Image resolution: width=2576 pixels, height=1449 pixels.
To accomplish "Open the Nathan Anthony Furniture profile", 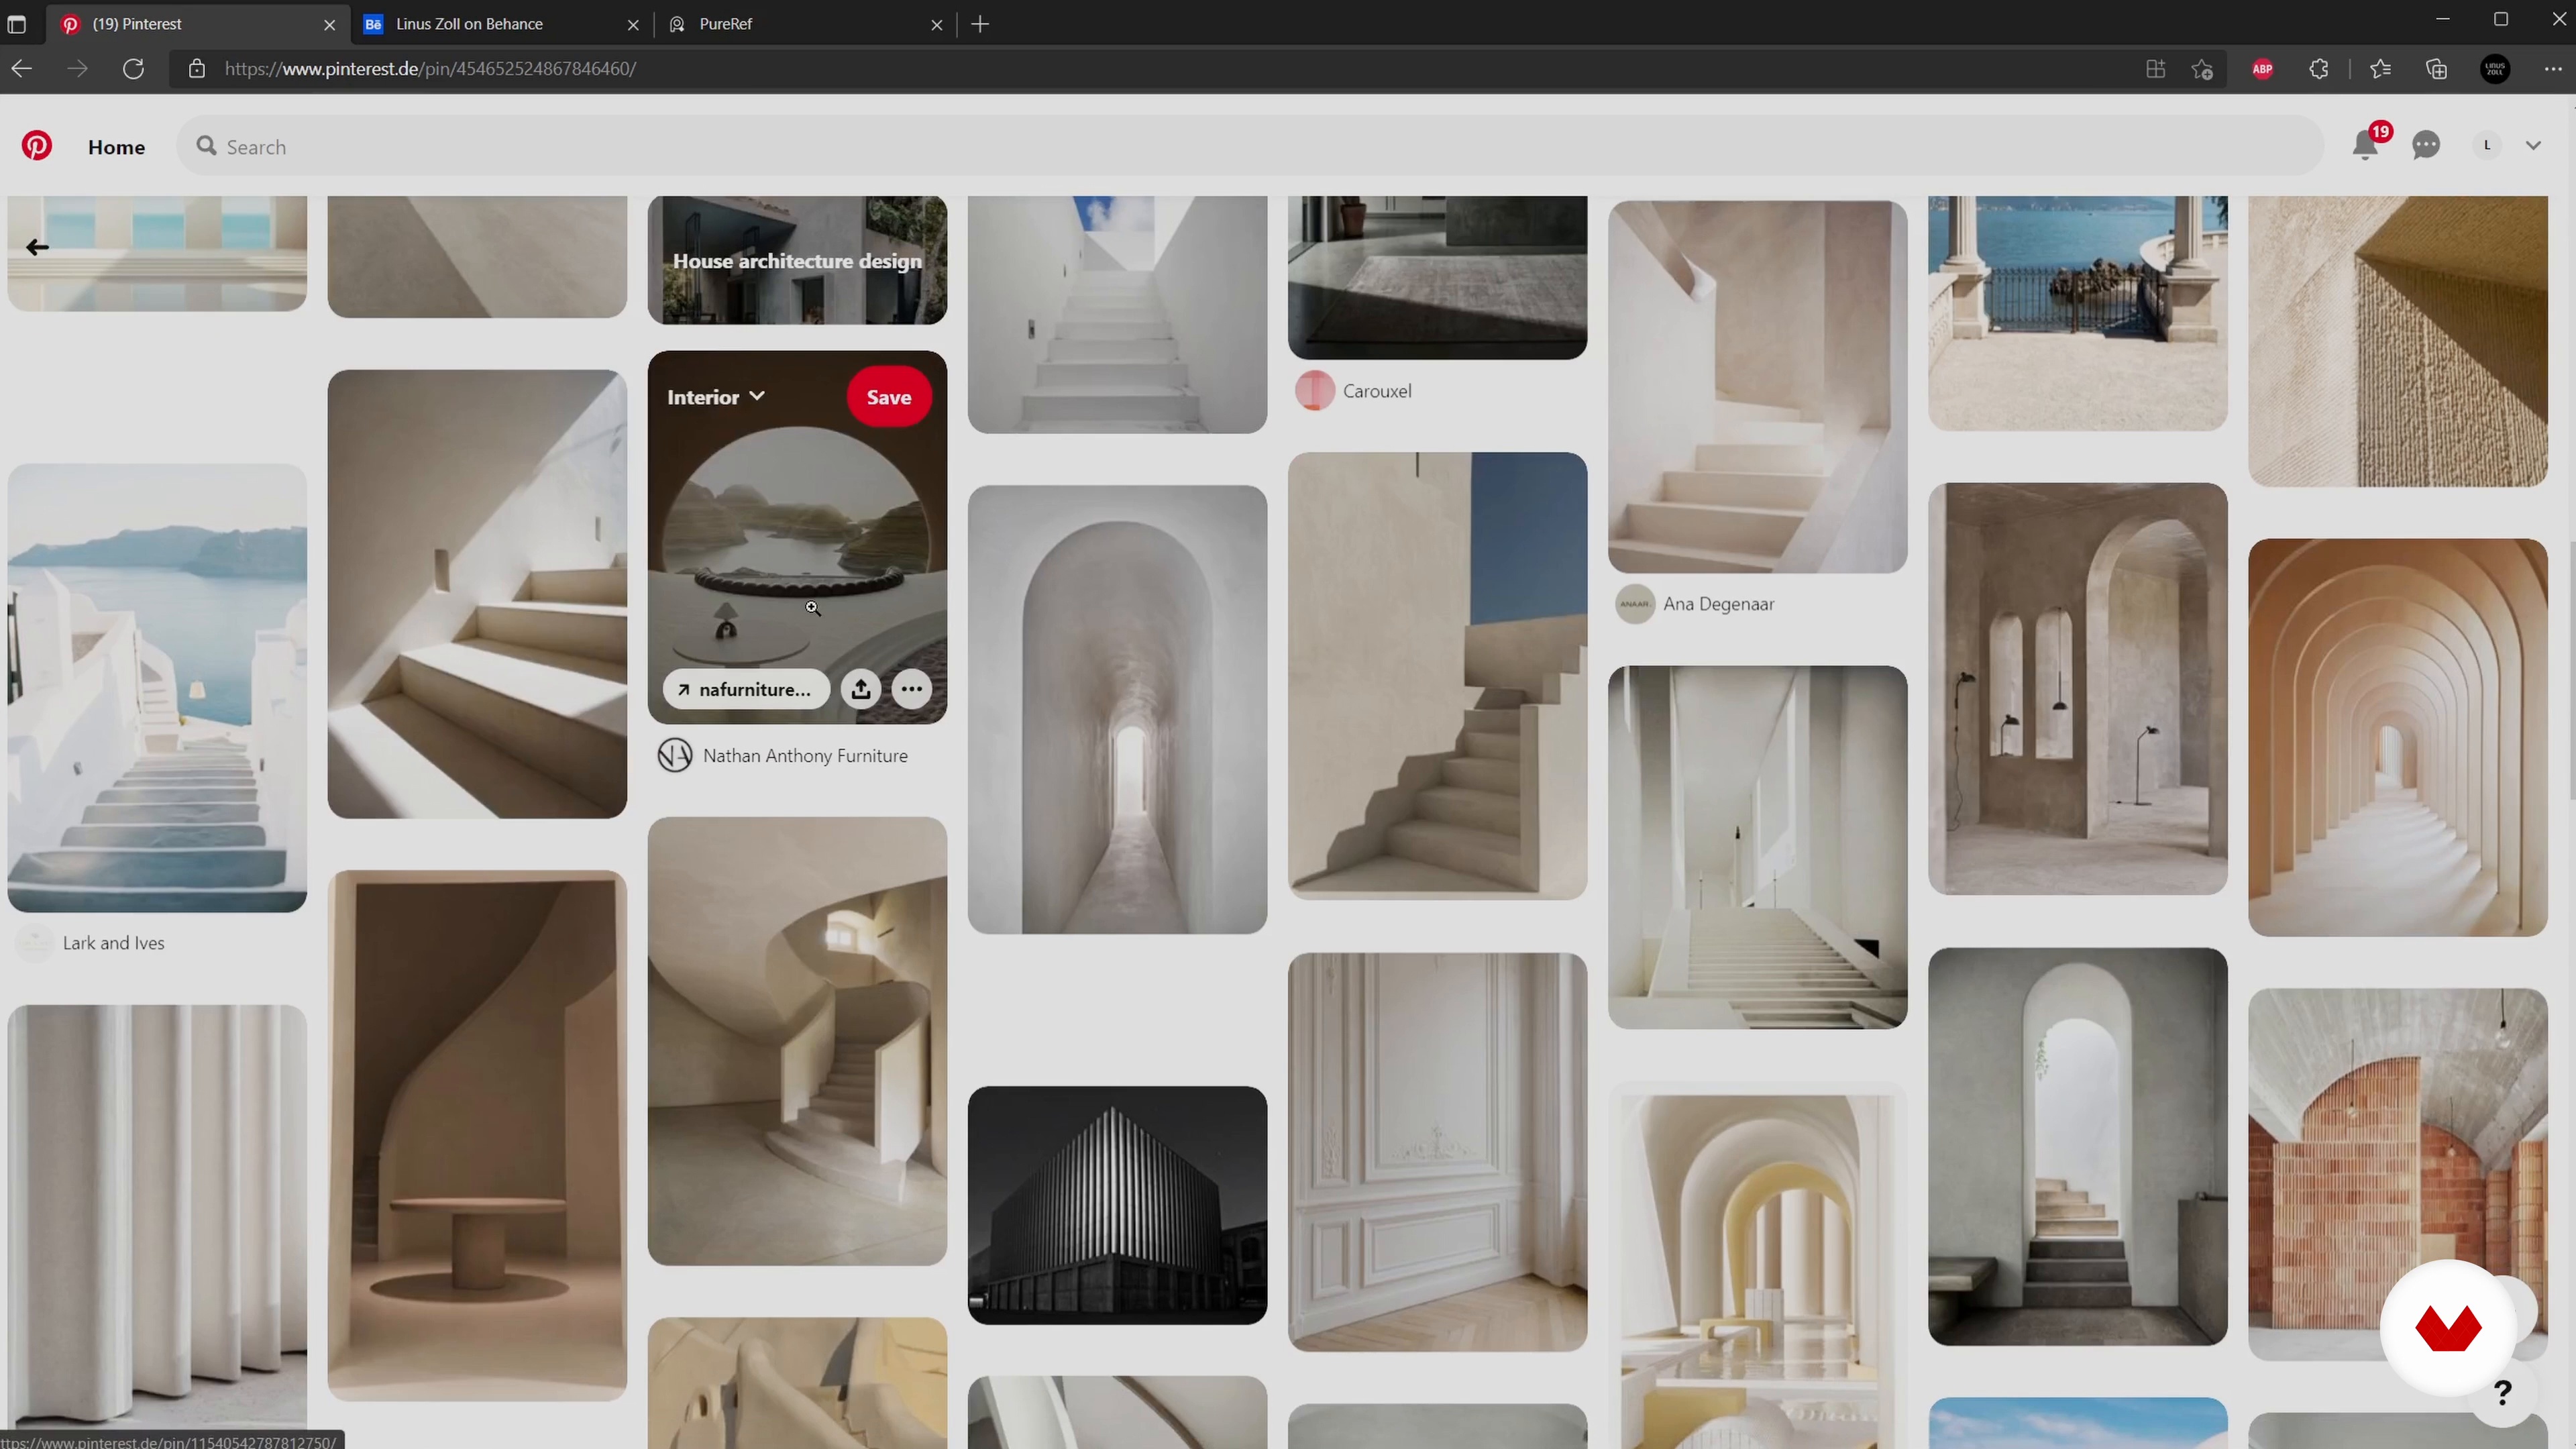I will click(783, 756).
